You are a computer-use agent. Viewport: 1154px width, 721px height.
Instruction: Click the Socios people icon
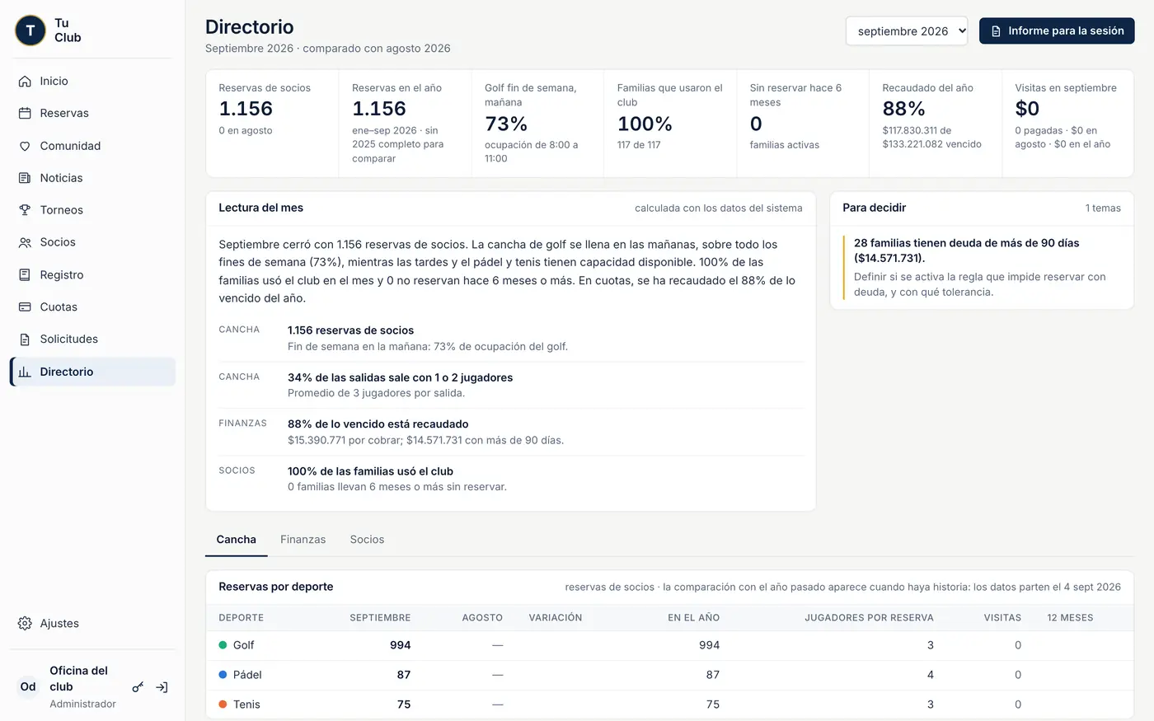25,242
